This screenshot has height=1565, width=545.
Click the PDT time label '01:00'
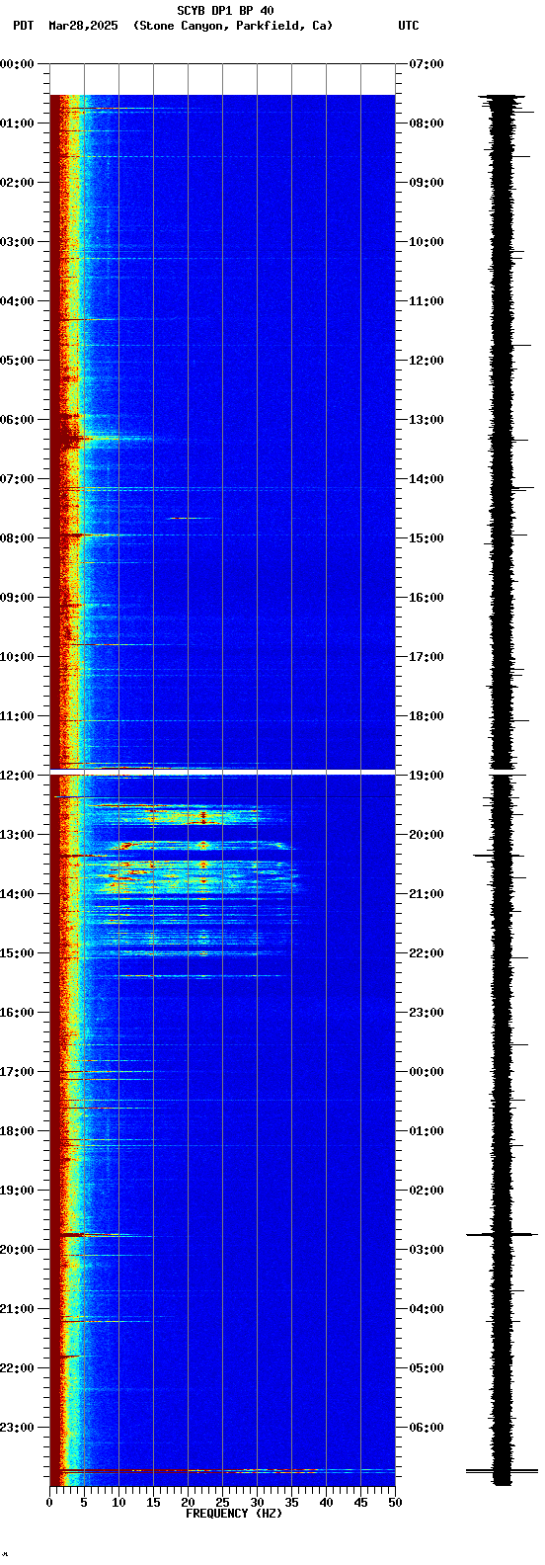pos(17,124)
